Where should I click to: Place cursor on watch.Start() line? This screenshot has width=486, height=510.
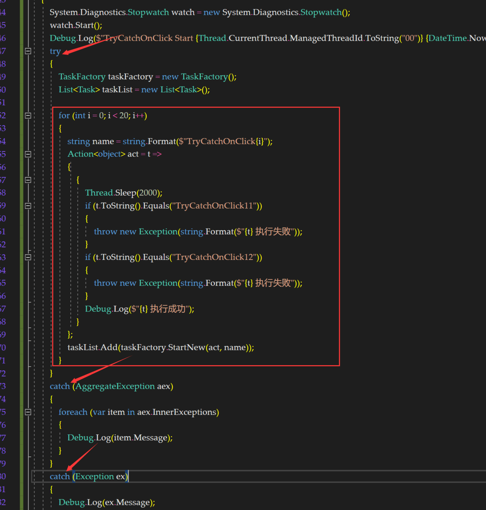coord(76,25)
